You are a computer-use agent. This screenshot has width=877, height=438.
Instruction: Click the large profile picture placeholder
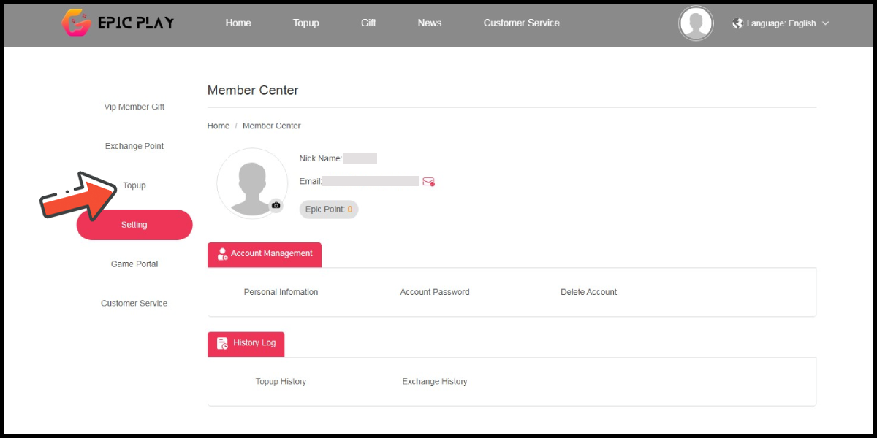252,183
